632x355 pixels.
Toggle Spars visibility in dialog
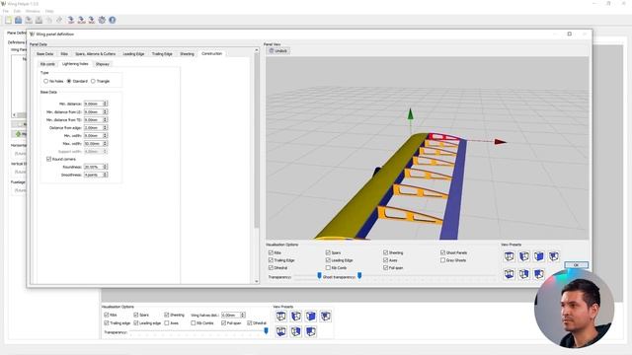point(328,252)
